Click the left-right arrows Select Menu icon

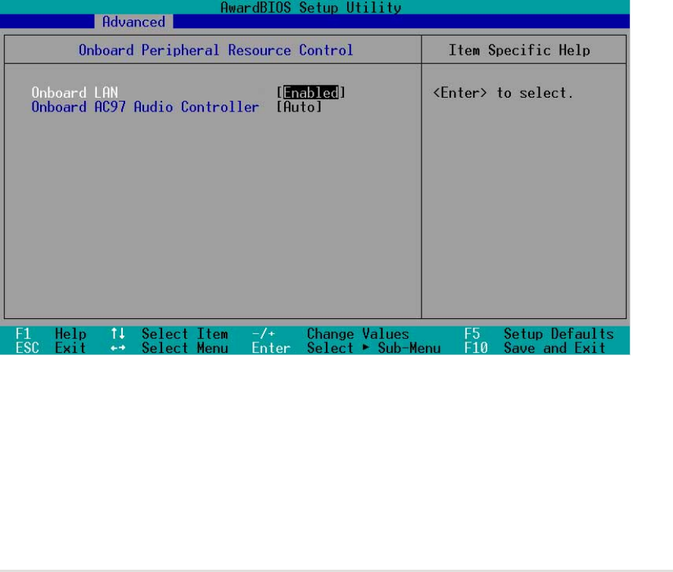click(x=117, y=348)
